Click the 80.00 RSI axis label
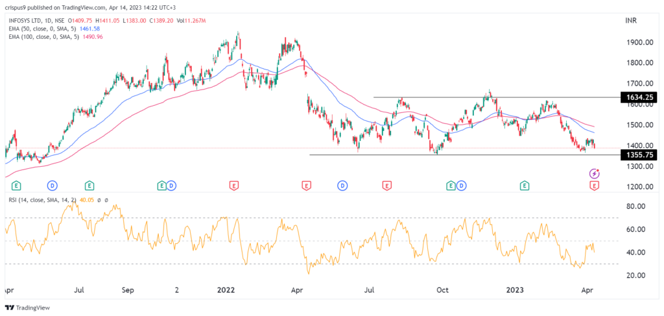Screen dimensions: 664x316 pos(635,206)
